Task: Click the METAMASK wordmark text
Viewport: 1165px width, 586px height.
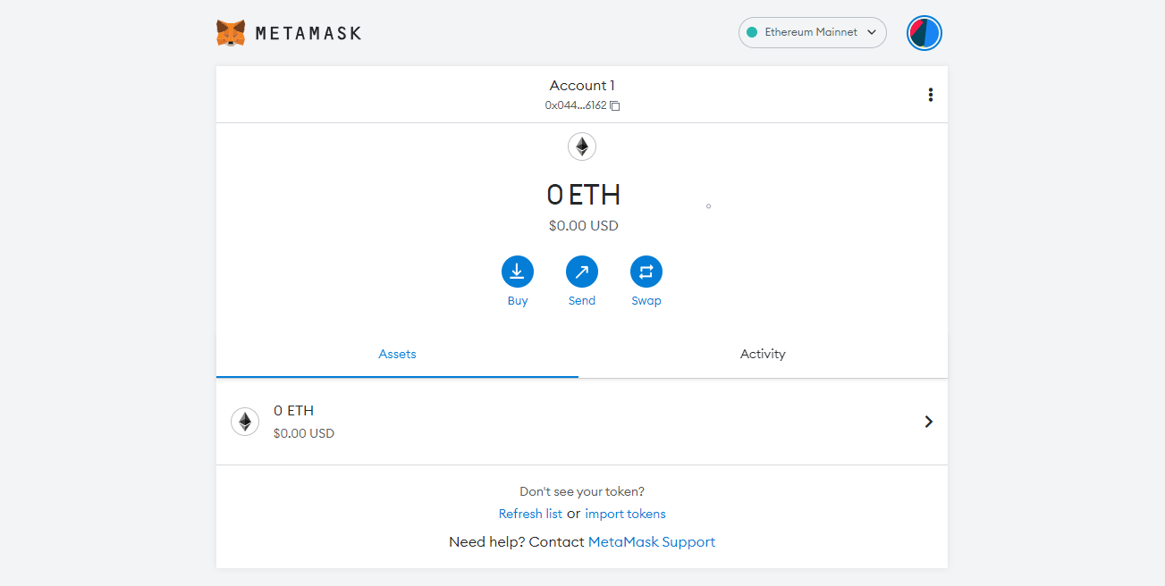Action: (308, 33)
